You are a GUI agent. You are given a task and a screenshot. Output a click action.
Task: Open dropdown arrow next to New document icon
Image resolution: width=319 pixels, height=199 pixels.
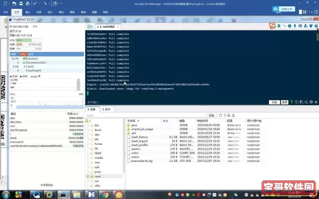(10, 4)
